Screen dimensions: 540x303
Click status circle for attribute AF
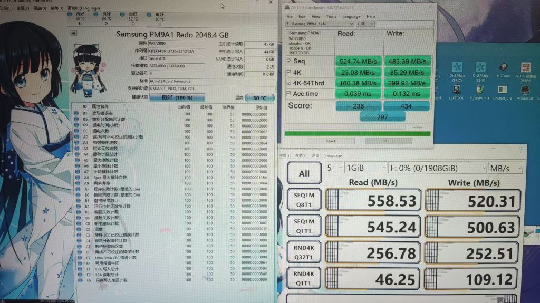(78, 189)
